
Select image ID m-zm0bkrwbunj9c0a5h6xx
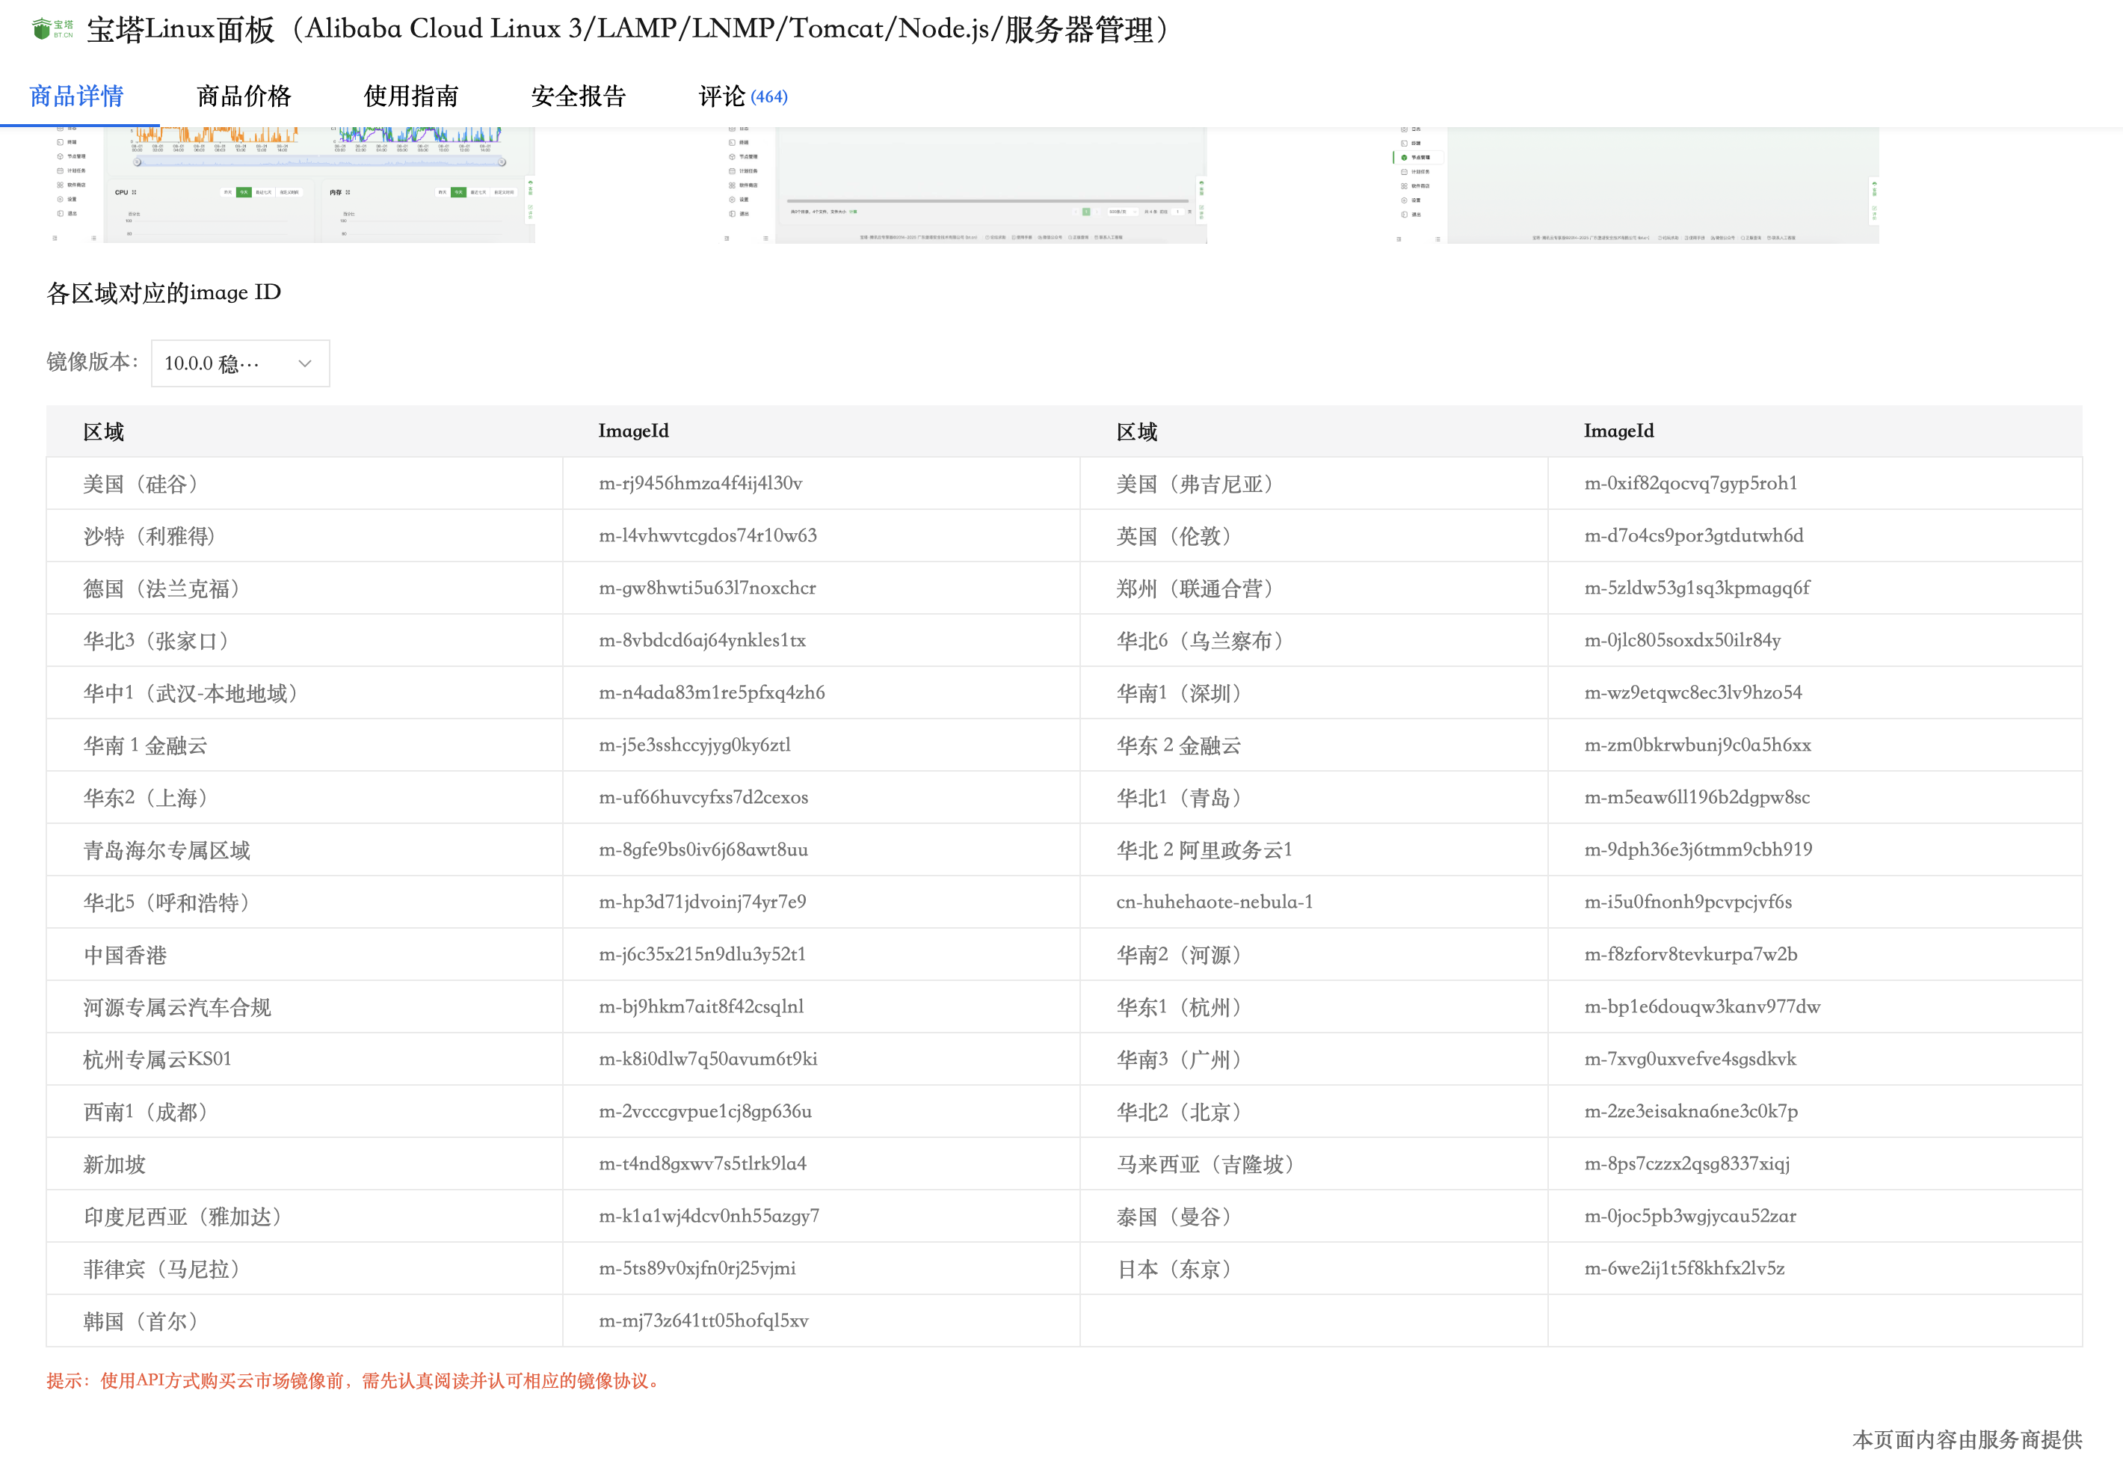[1698, 745]
